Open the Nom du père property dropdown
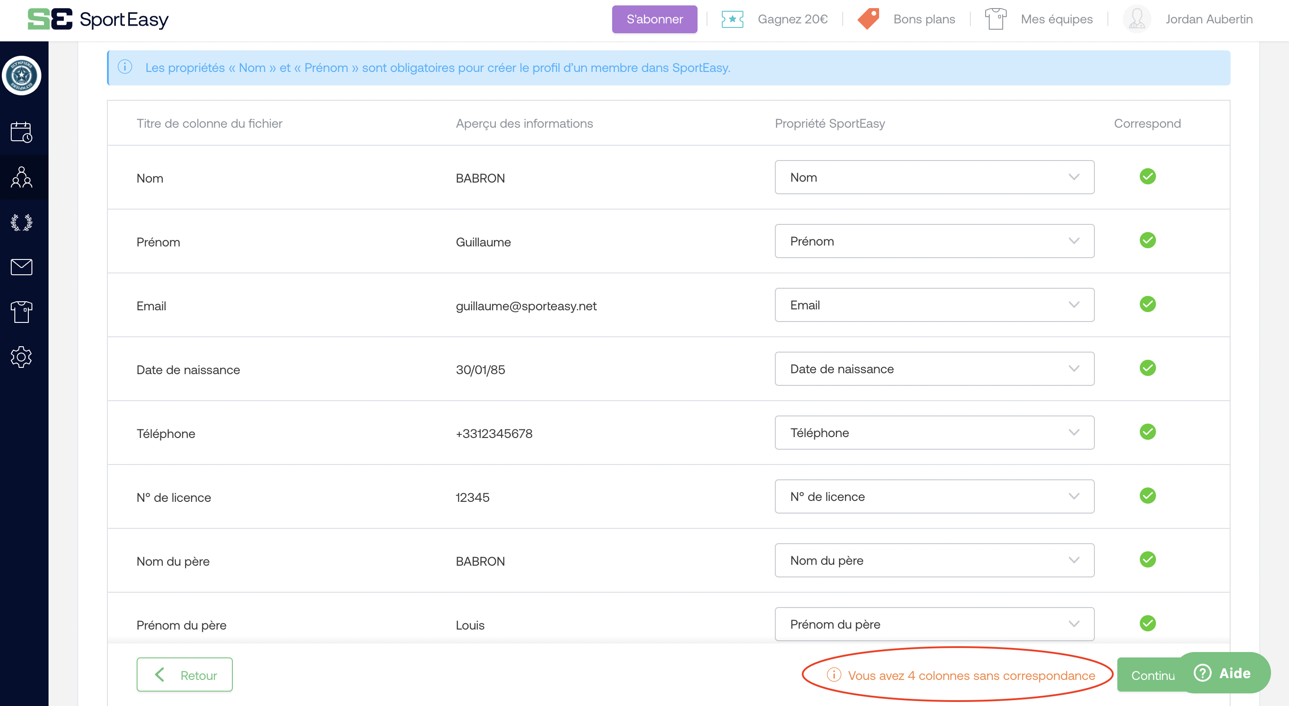Viewport: 1289px width, 706px height. pyautogui.click(x=934, y=560)
